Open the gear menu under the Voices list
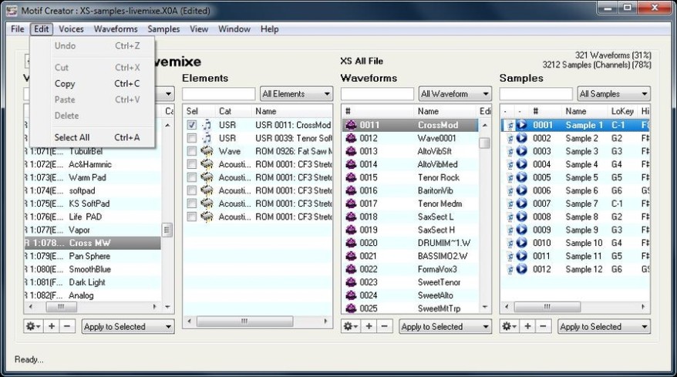This screenshot has width=677, height=377. pyautogui.click(x=33, y=326)
